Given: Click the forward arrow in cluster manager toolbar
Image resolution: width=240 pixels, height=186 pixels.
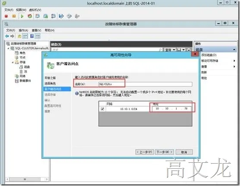Looking at the screenshot, I should pos(12,36).
